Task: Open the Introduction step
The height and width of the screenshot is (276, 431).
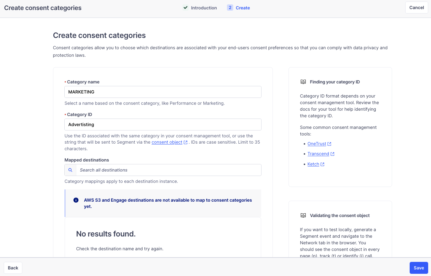Action: (204, 8)
